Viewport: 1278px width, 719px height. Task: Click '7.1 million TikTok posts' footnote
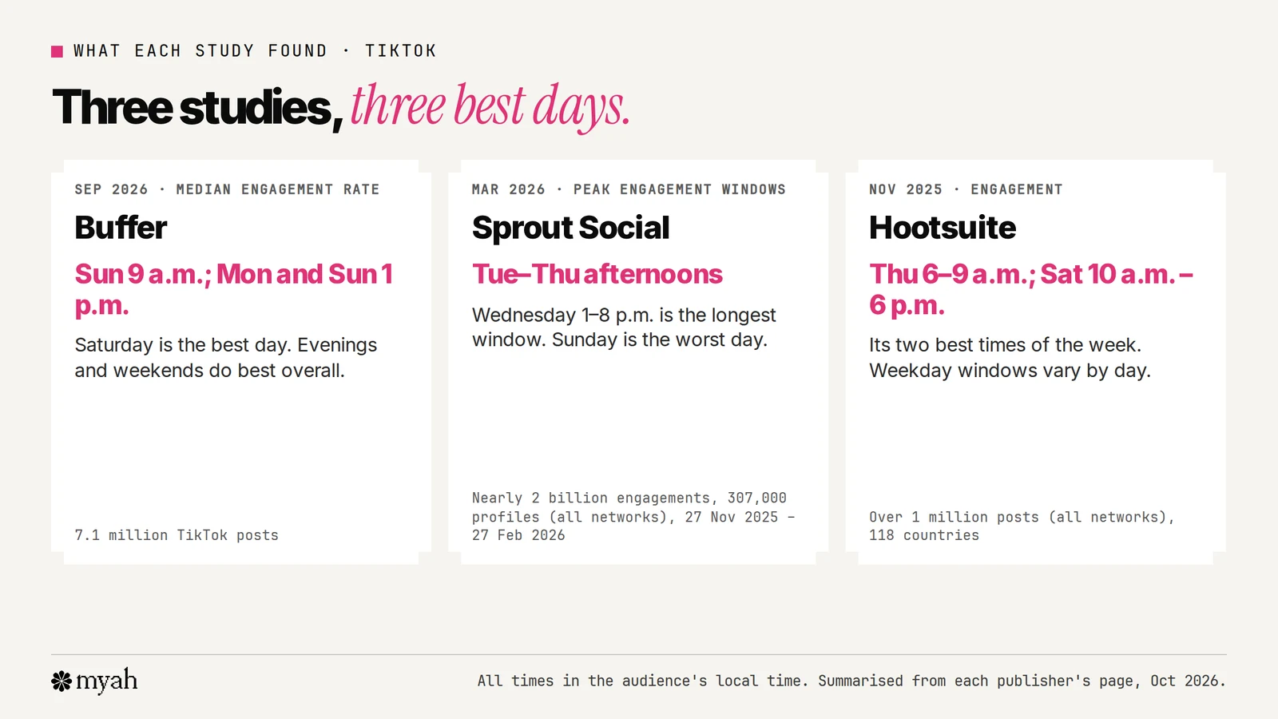click(x=177, y=535)
